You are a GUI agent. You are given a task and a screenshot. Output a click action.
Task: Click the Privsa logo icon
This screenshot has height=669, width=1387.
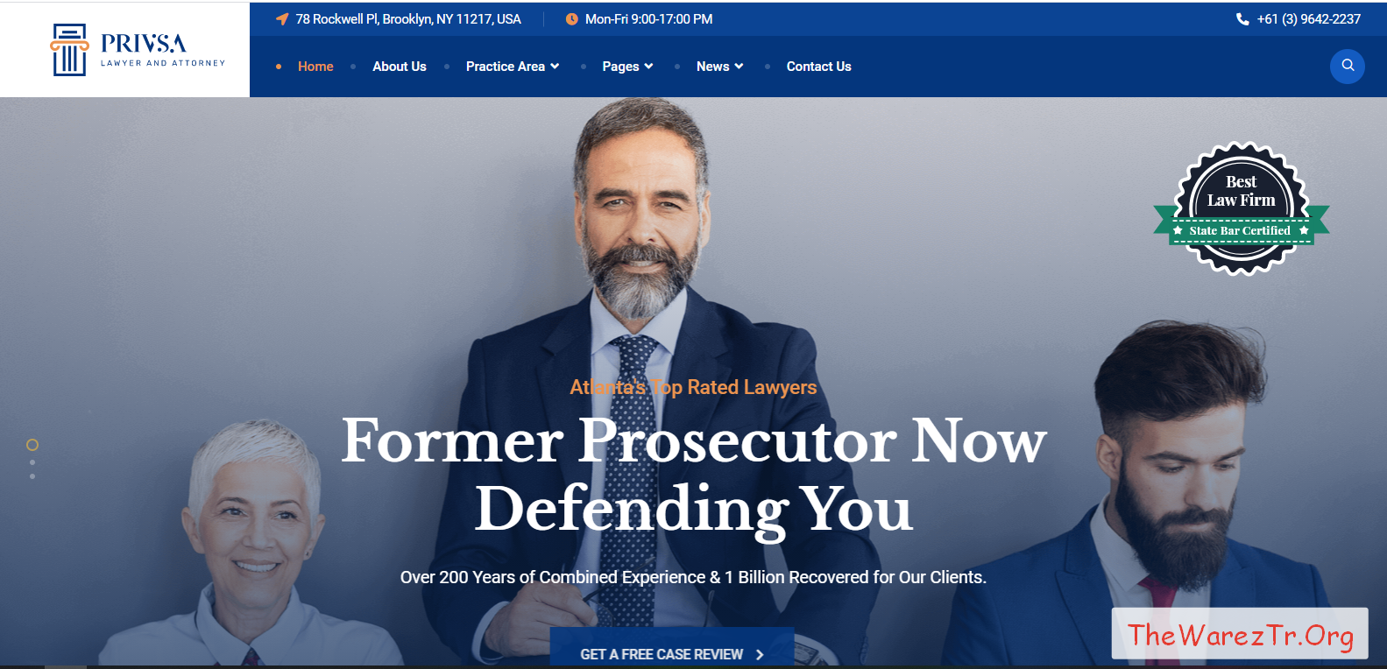tap(69, 50)
